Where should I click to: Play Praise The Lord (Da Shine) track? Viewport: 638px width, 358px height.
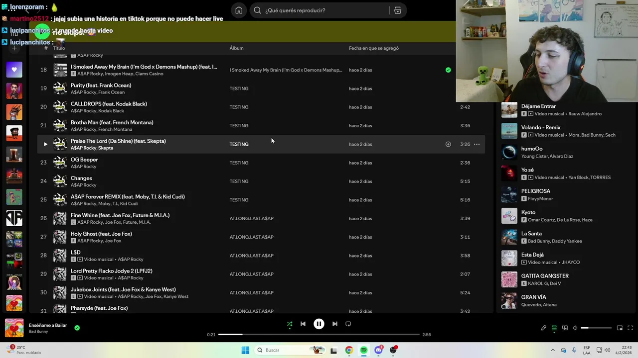(45, 144)
